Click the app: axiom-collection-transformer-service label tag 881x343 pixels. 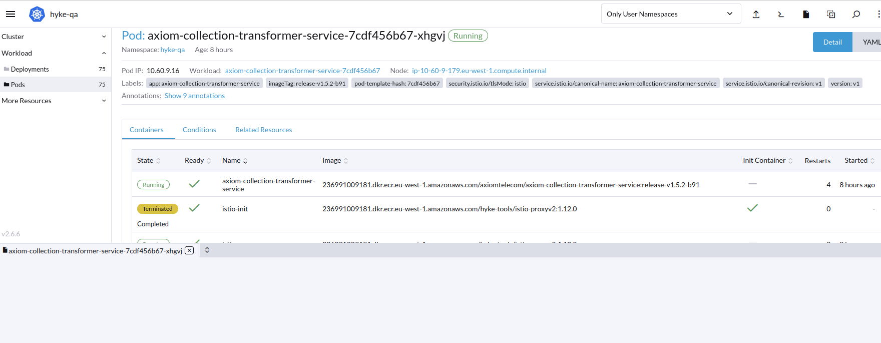[204, 83]
